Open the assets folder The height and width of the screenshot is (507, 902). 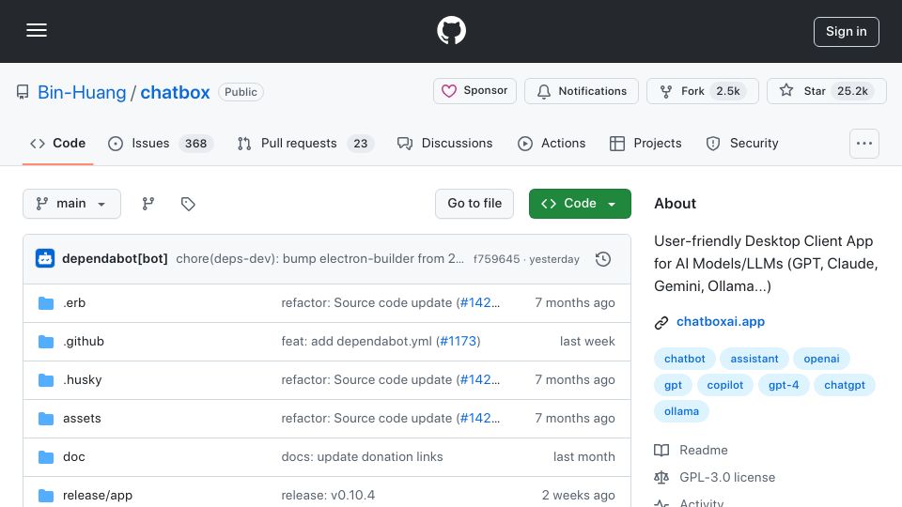click(x=82, y=419)
